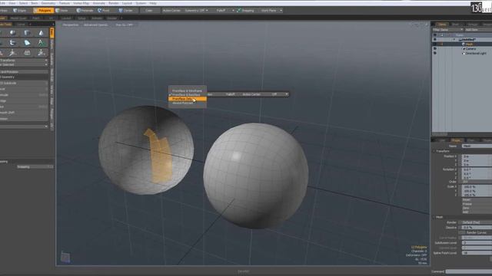Click the Advanced OpenGL viewport label
492x276 pixels.
(x=96, y=25)
